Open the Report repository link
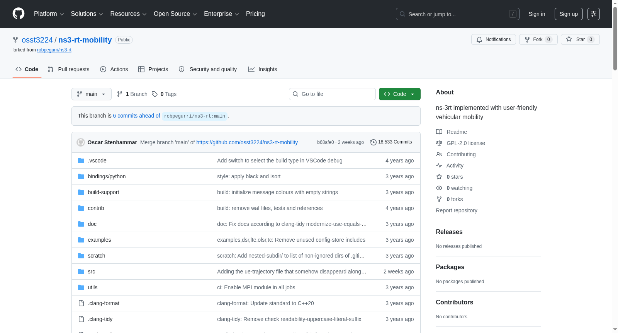Image resolution: width=618 pixels, height=333 pixels. (457, 210)
